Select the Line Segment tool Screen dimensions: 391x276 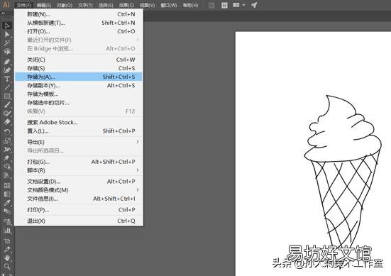point(7,87)
